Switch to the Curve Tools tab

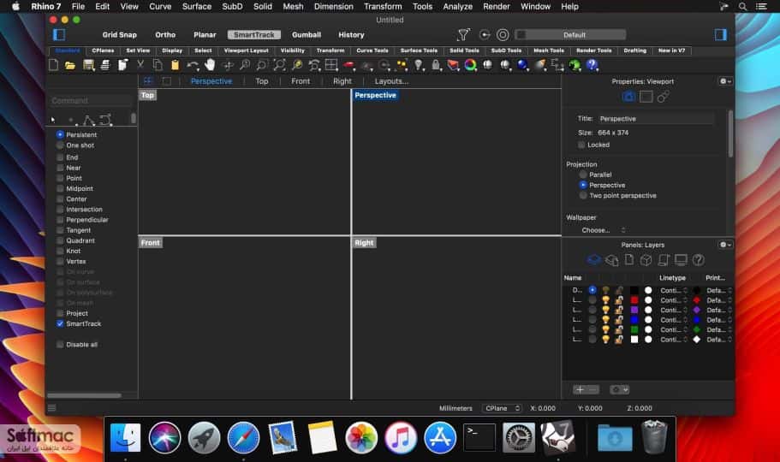(x=372, y=50)
